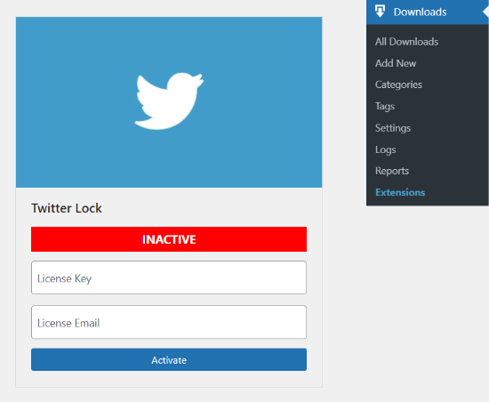The image size is (489, 402).
Task: Open the Reports page
Action: click(392, 171)
